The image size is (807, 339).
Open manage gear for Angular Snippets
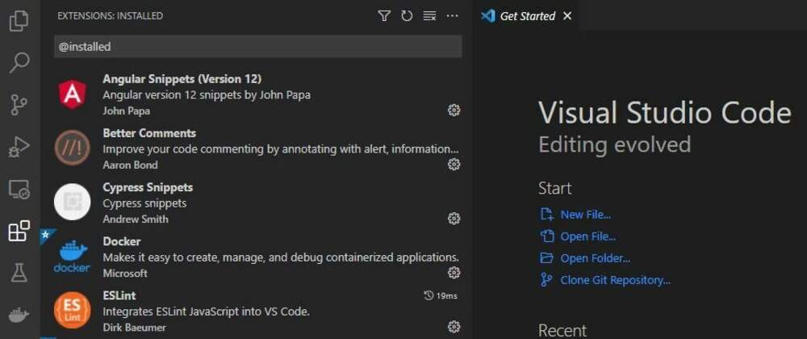(x=454, y=110)
